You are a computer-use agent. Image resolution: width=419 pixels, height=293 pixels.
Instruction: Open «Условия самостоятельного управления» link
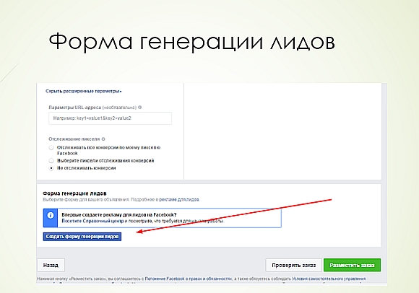(x=329, y=279)
